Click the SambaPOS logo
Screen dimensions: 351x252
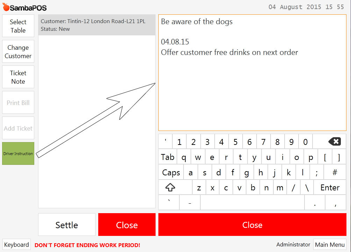pos(24,7)
